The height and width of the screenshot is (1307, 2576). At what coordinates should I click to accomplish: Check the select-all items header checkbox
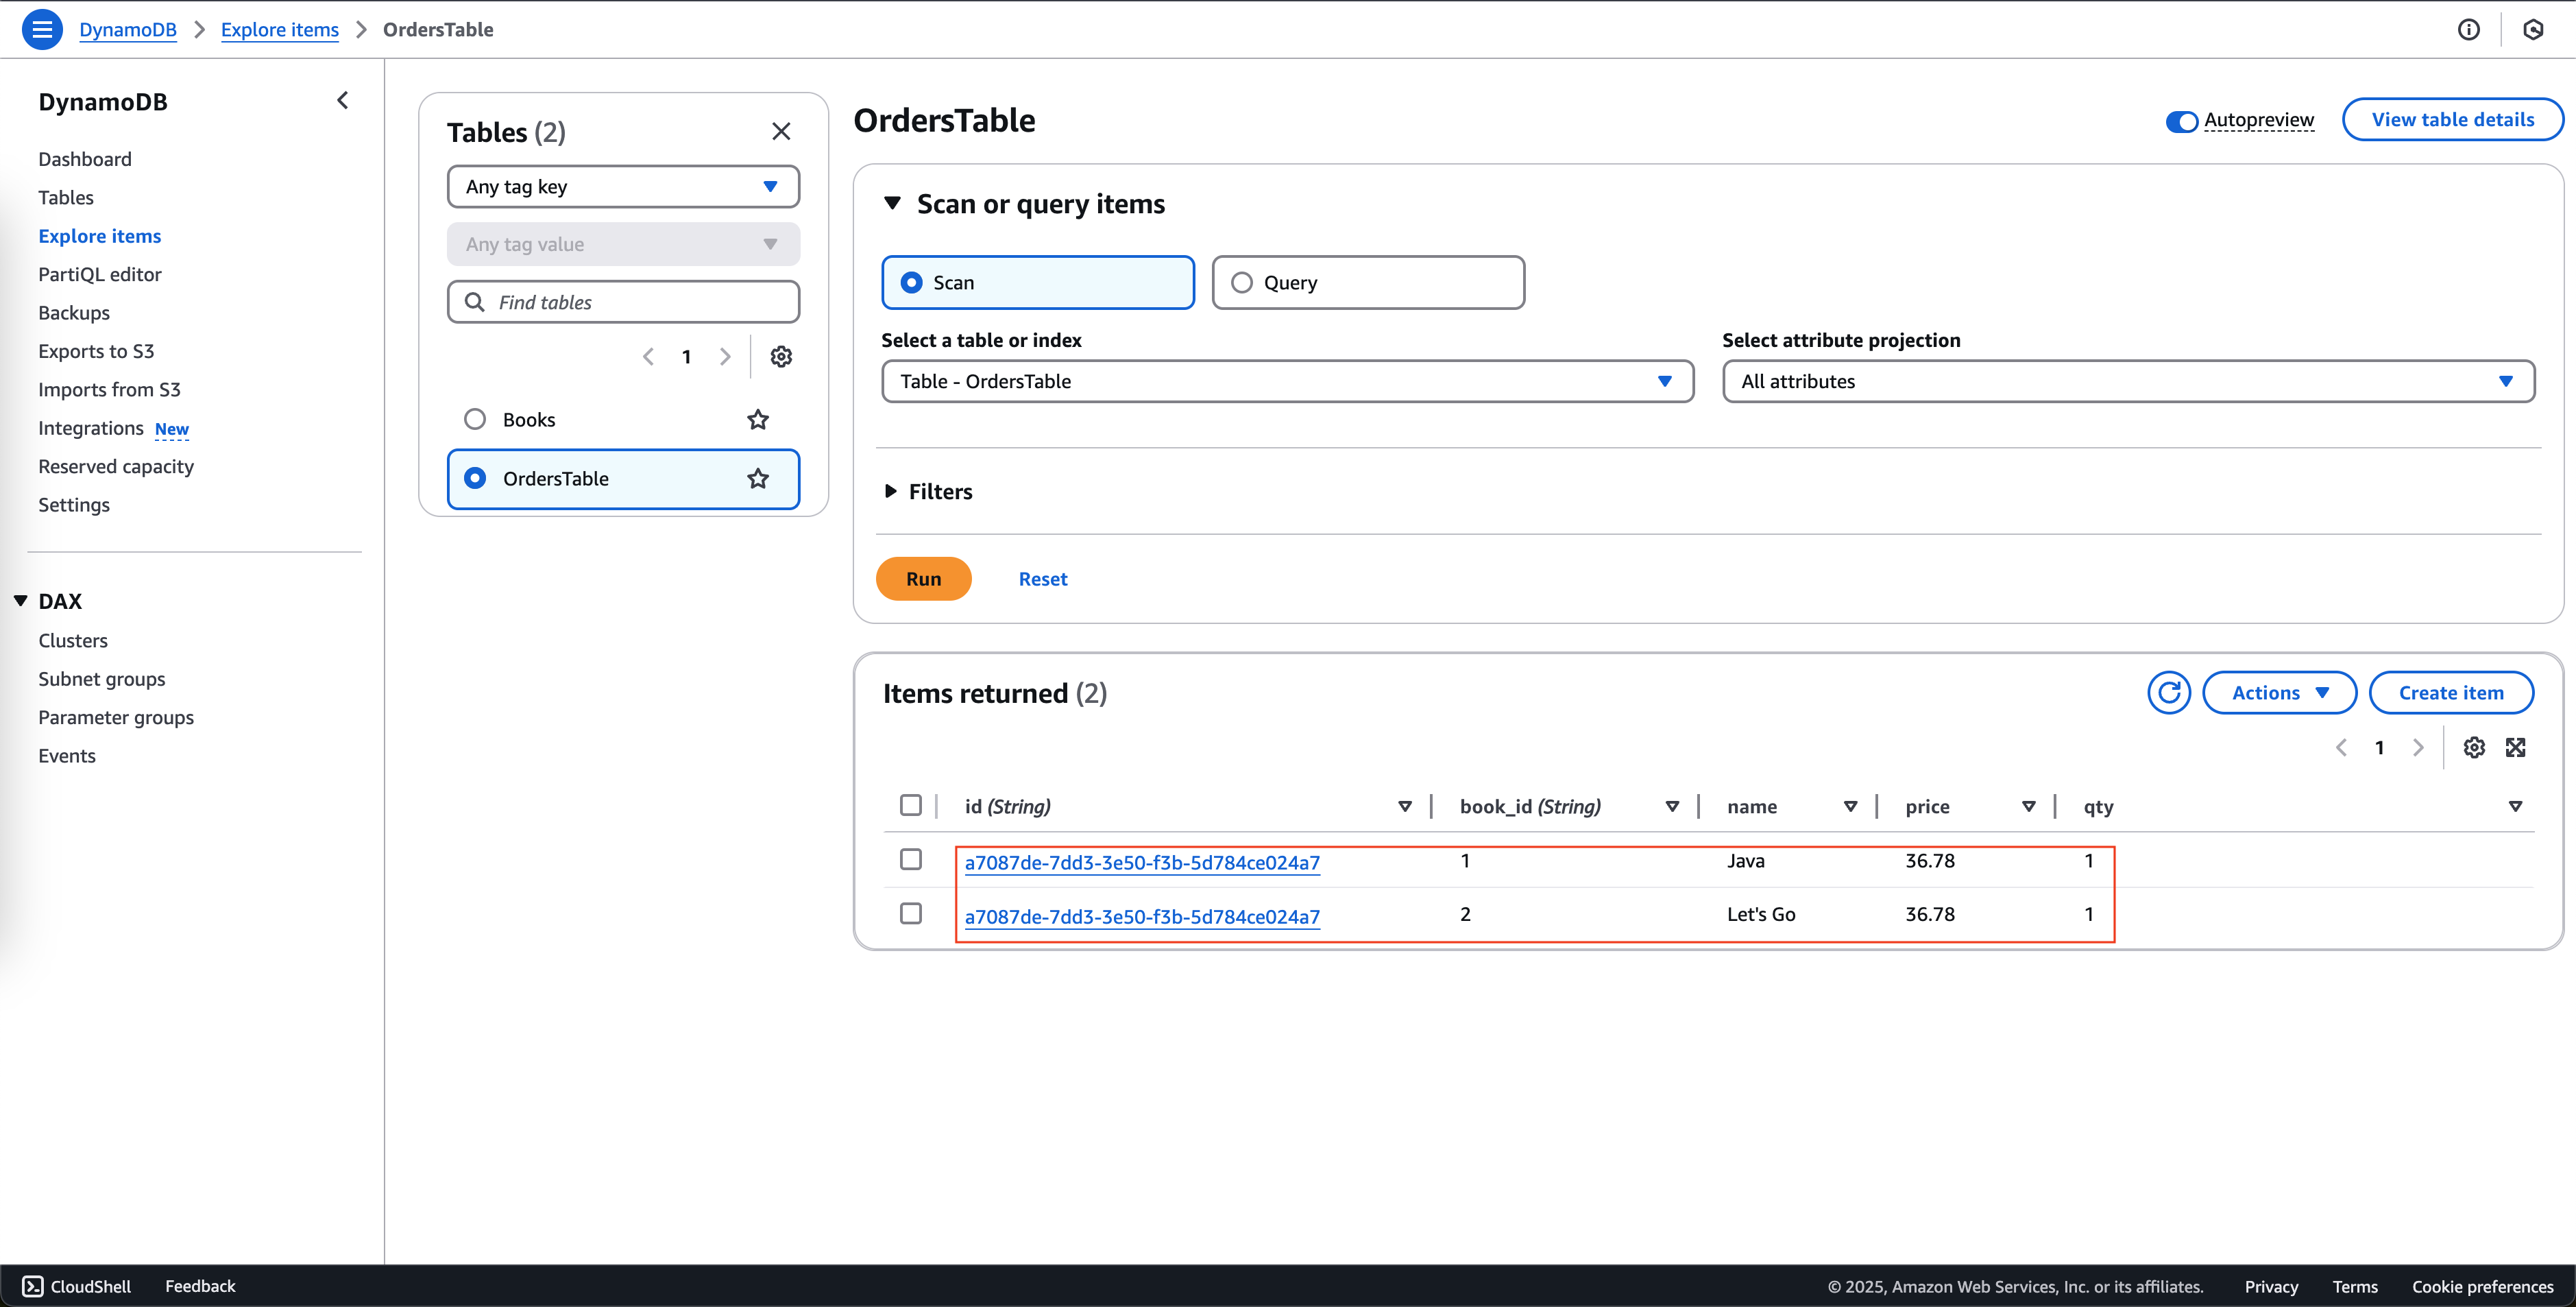(910, 805)
